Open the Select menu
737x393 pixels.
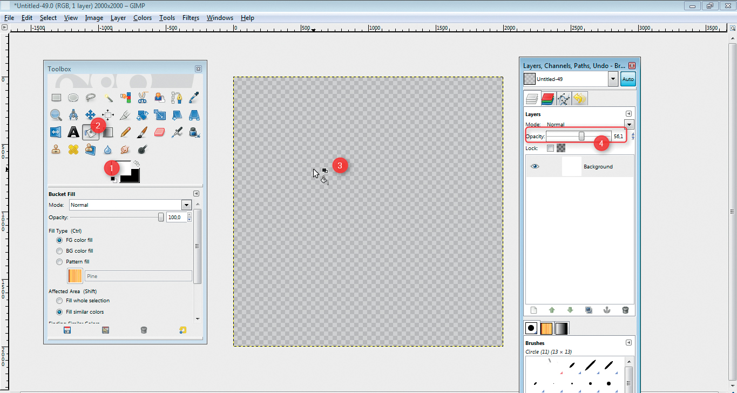(x=48, y=18)
